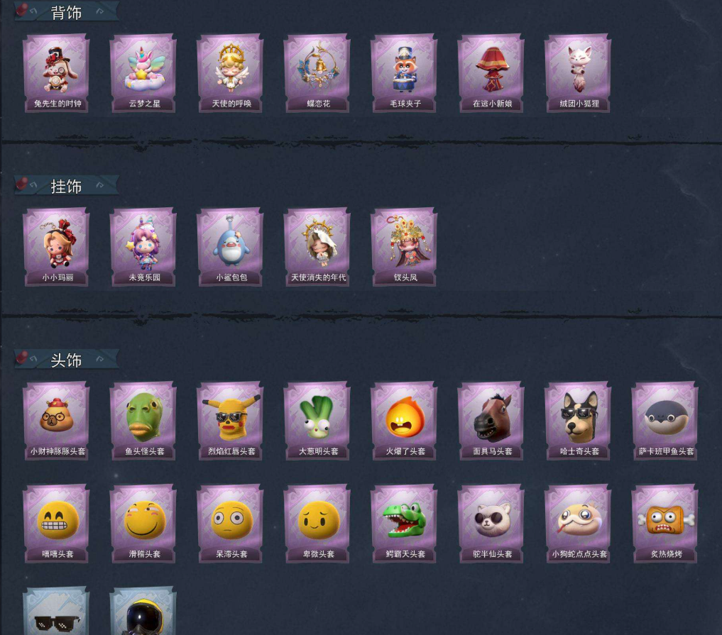Click the 头饰 section header
The height and width of the screenshot is (635, 722).
66,360
